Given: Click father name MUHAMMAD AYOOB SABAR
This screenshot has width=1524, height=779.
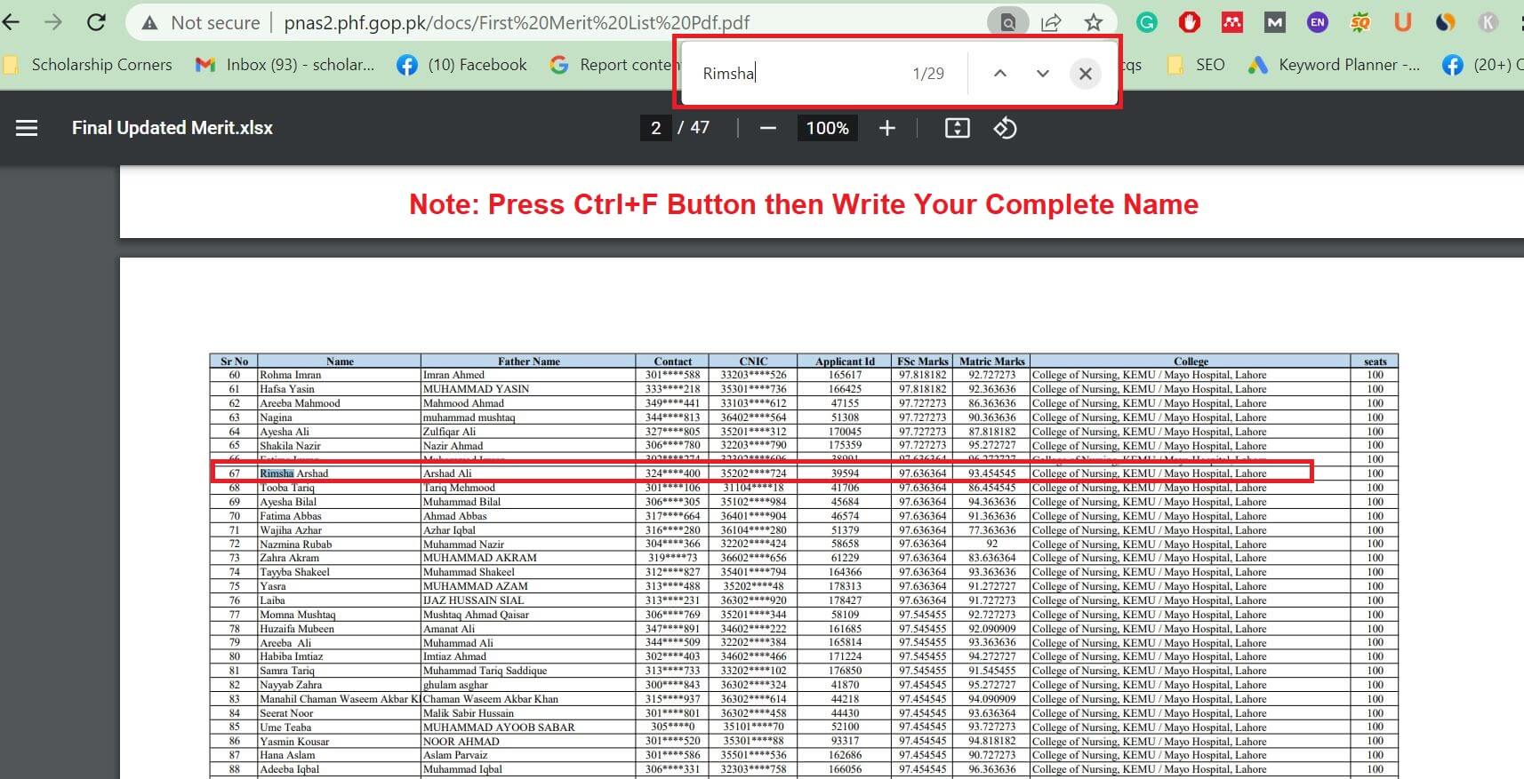Looking at the screenshot, I should (499, 727).
